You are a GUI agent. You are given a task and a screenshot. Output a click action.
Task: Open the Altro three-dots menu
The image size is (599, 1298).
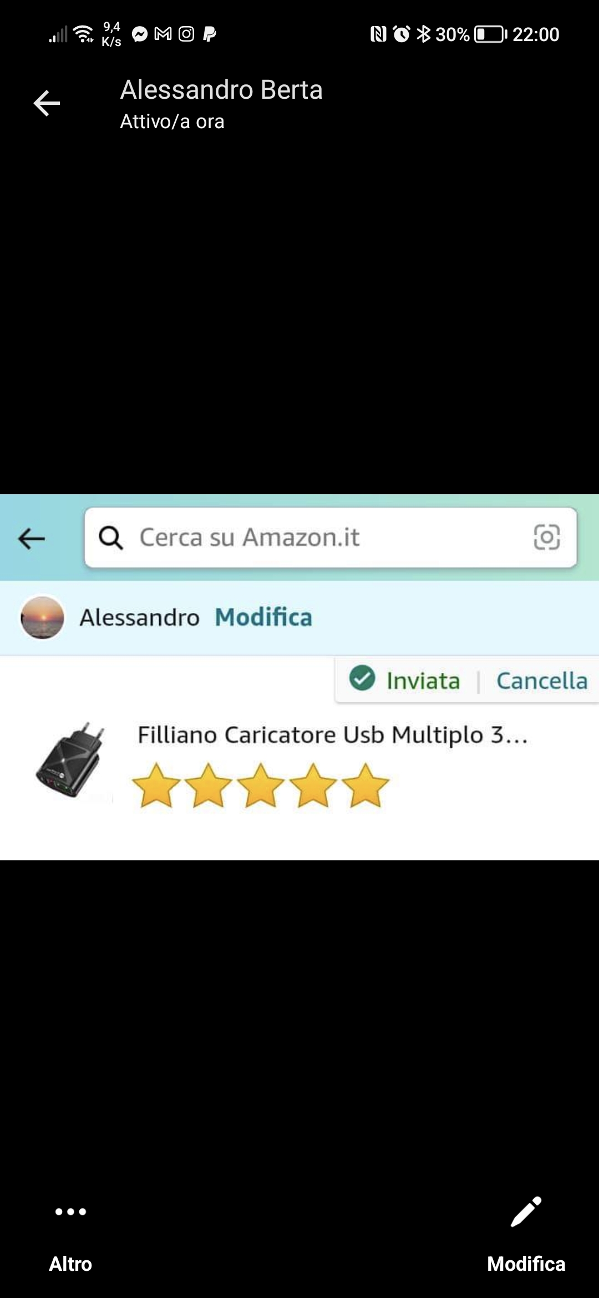point(70,1211)
